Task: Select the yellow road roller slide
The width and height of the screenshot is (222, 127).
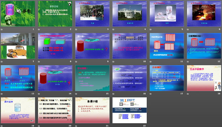Action: coord(18,46)
